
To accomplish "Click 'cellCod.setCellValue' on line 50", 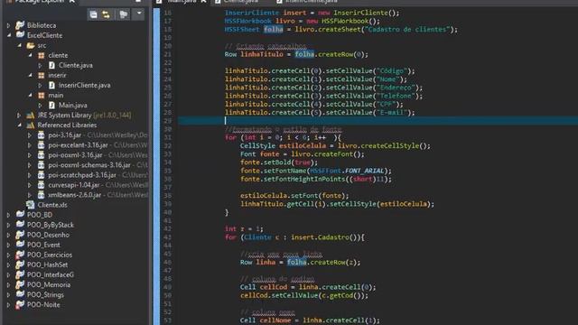I will [279, 295].
